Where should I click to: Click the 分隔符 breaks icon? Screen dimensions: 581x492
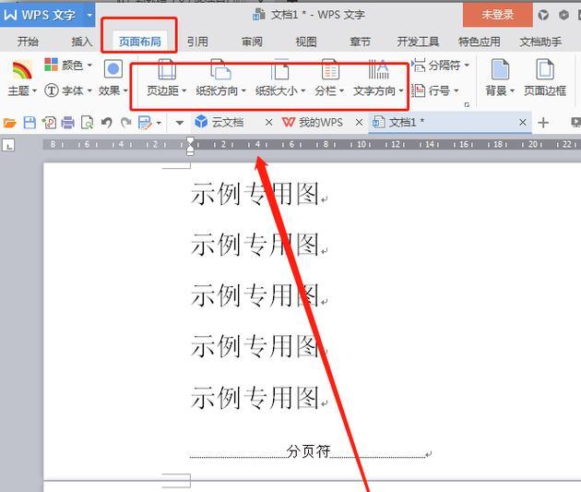point(419,66)
